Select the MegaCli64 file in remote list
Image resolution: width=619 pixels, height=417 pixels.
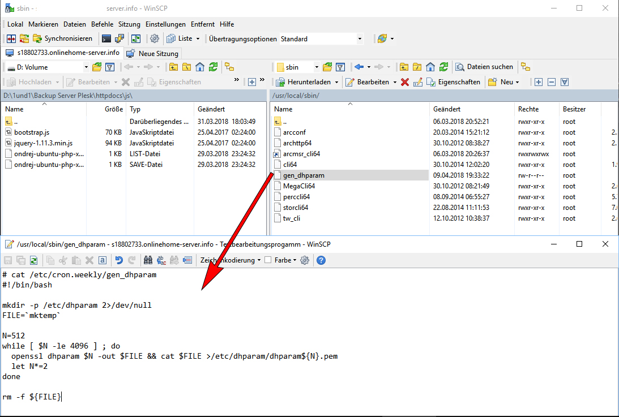(299, 186)
